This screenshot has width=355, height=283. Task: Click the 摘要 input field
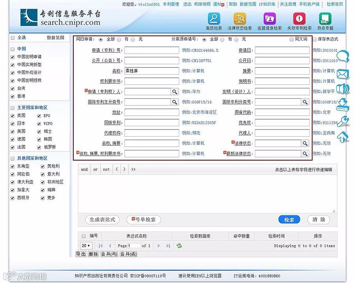click(282, 71)
